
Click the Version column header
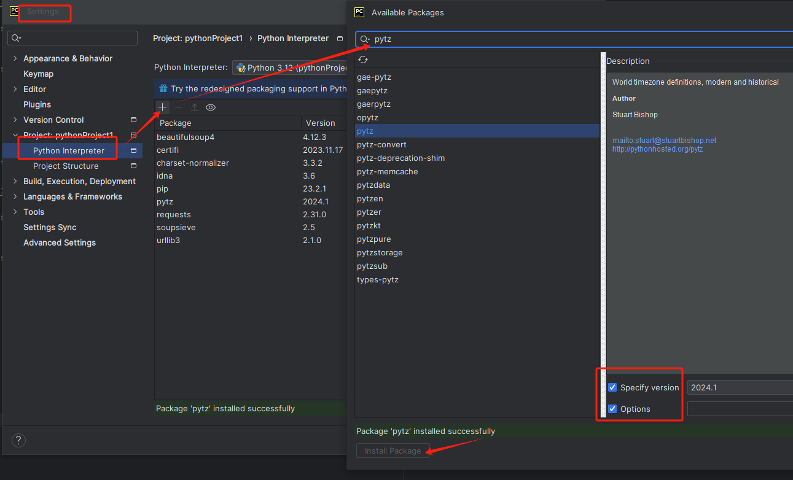point(324,123)
